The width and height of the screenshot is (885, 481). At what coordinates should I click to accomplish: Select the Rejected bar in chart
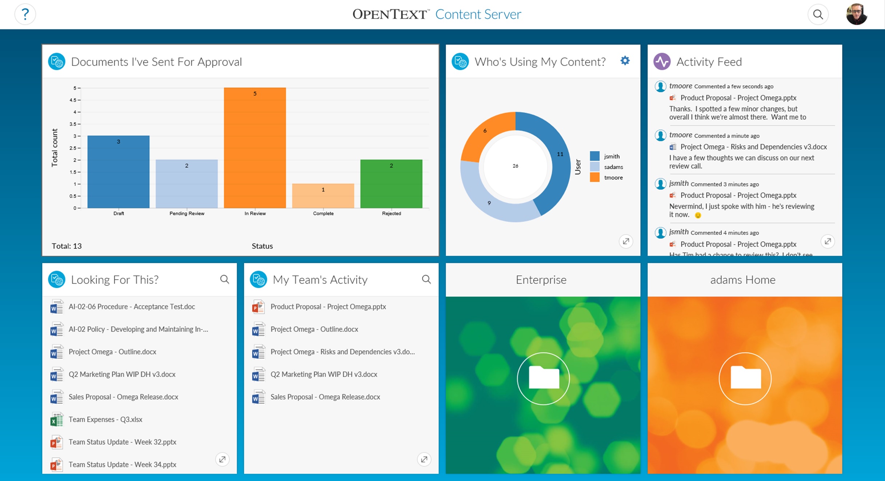[x=391, y=184]
